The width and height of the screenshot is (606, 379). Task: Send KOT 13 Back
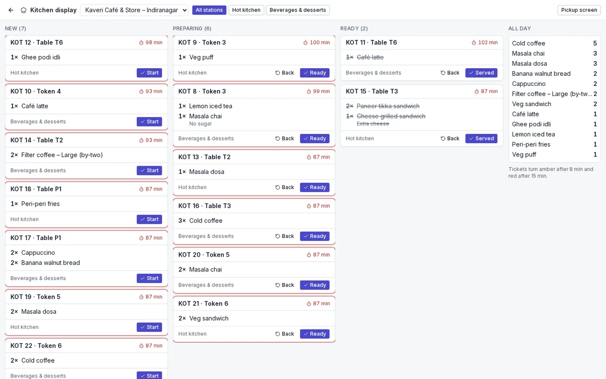pyautogui.click(x=285, y=187)
